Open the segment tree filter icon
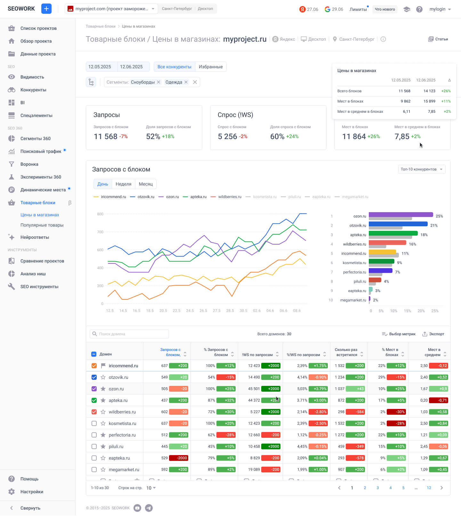461x516 pixels. coord(91,82)
